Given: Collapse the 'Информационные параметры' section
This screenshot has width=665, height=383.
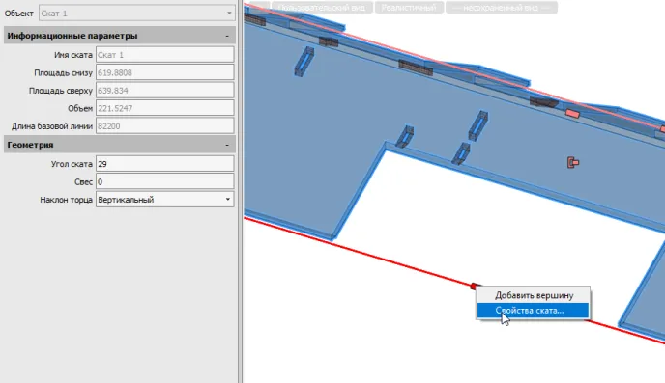Looking at the screenshot, I should [227, 36].
